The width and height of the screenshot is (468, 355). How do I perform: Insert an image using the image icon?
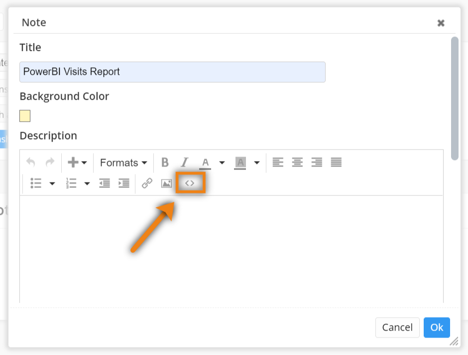(166, 183)
